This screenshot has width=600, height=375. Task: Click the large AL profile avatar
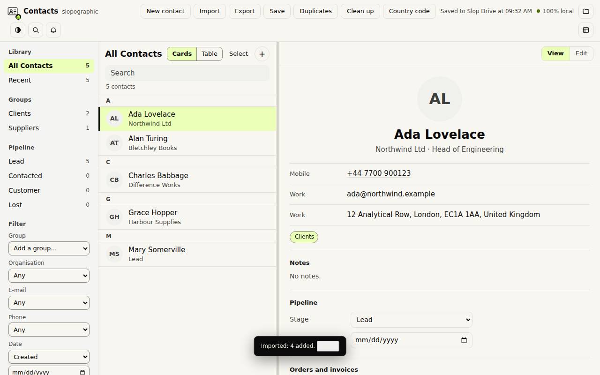point(440,99)
